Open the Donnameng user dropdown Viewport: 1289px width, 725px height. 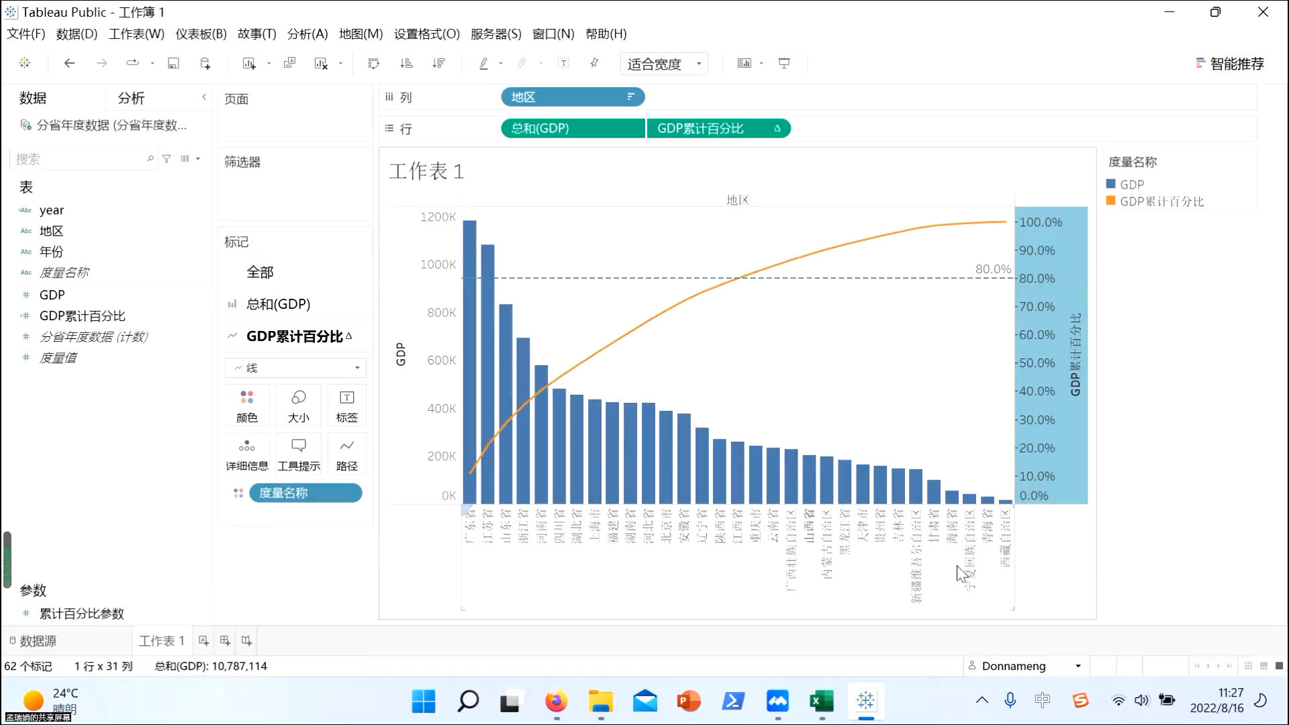coord(1024,666)
